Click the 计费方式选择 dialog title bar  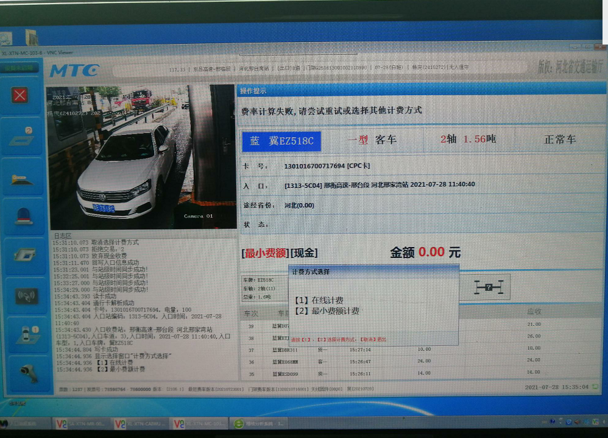tap(374, 272)
